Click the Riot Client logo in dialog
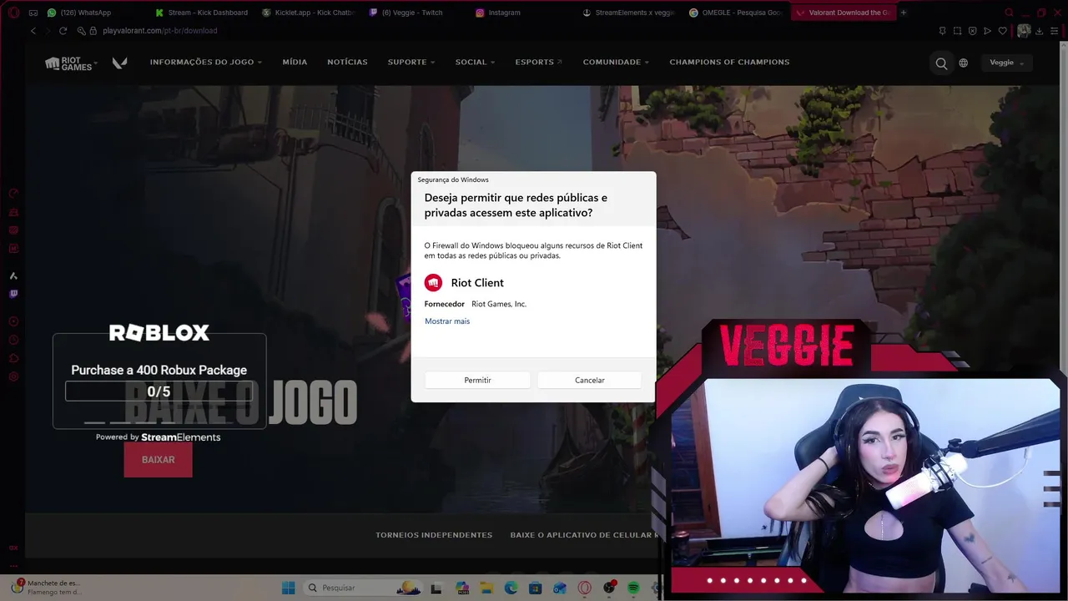Screen dimensions: 1068x601 pyautogui.click(x=433, y=283)
